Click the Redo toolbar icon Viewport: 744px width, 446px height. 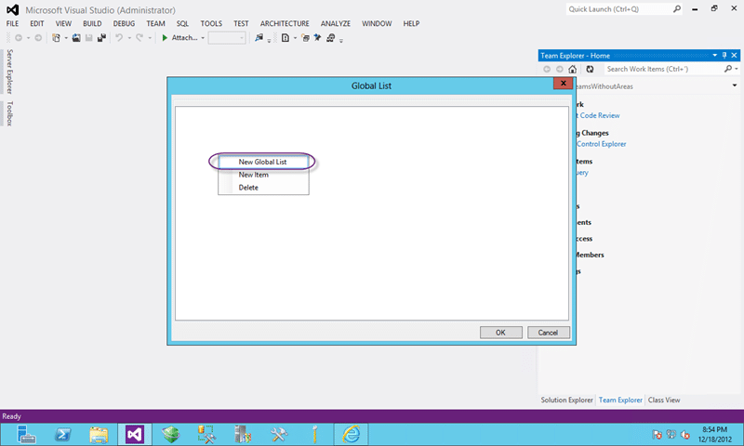[x=139, y=38]
